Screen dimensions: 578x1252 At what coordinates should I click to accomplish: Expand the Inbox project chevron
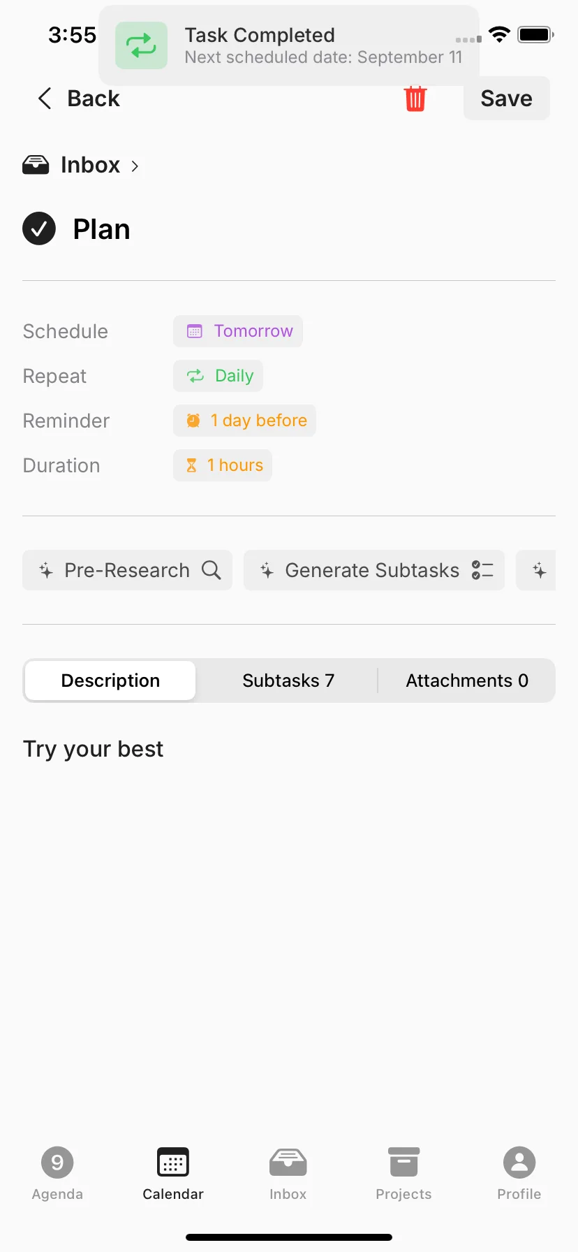(x=135, y=166)
